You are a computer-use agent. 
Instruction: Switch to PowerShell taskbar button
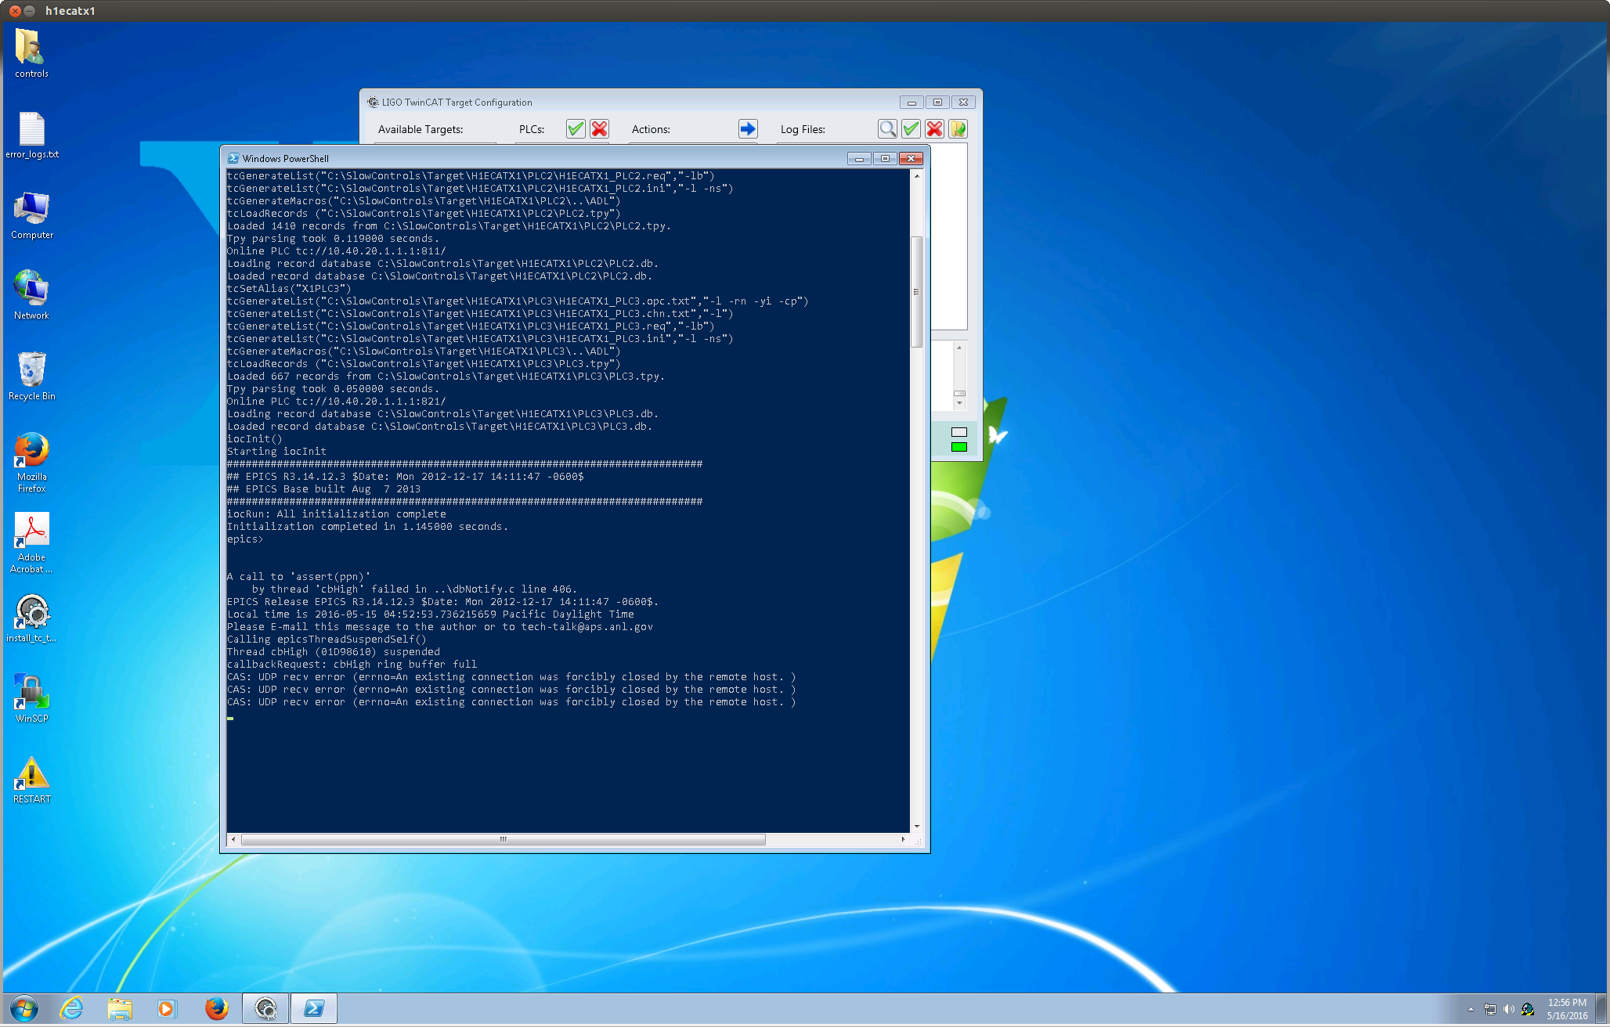(x=314, y=1008)
